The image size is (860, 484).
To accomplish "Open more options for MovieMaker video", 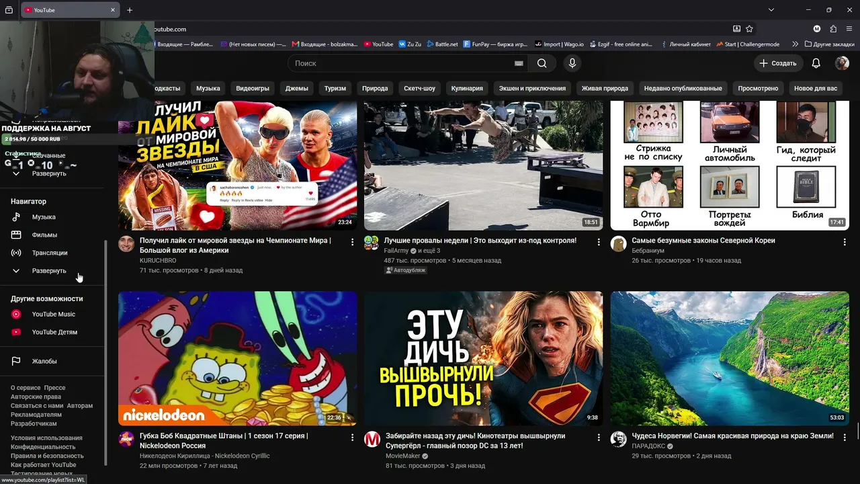I will coord(599,438).
